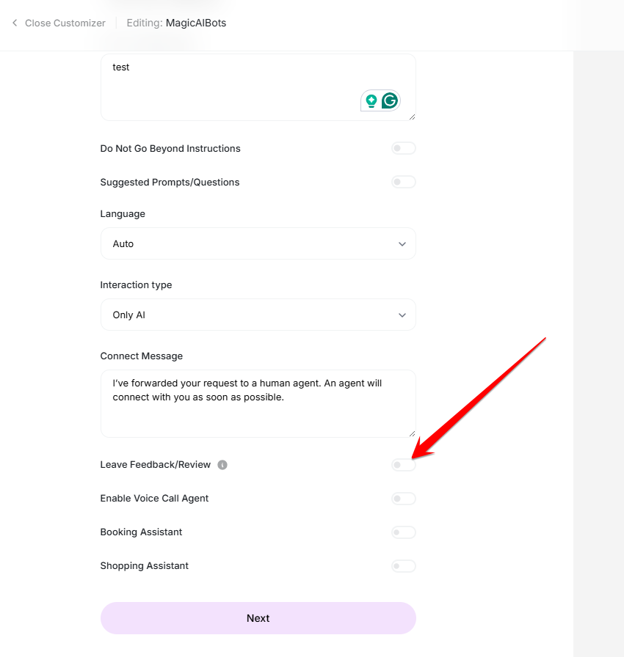
Task: Click the Leave Feedback/Review label text
Action: (x=155, y=465)
